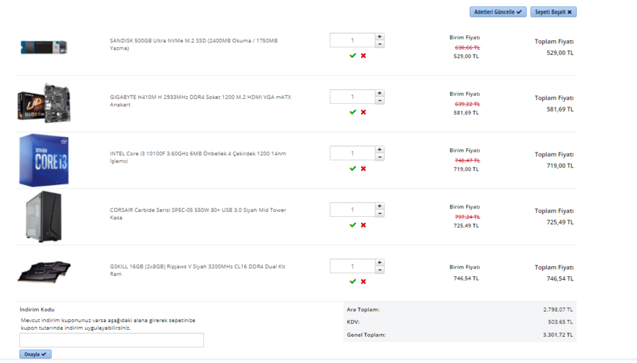637x363 pixels.
Task: Click the GSKILL RAM quantity input field
Action: click(352, 266)
